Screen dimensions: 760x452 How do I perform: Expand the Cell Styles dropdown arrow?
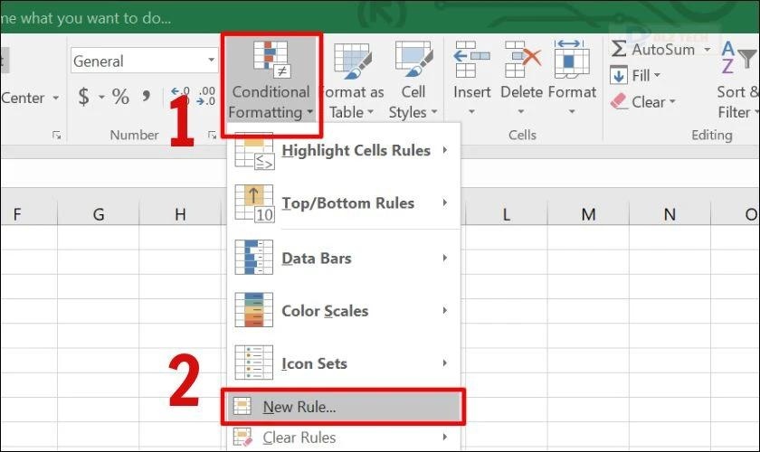click(x=434, y=112)
